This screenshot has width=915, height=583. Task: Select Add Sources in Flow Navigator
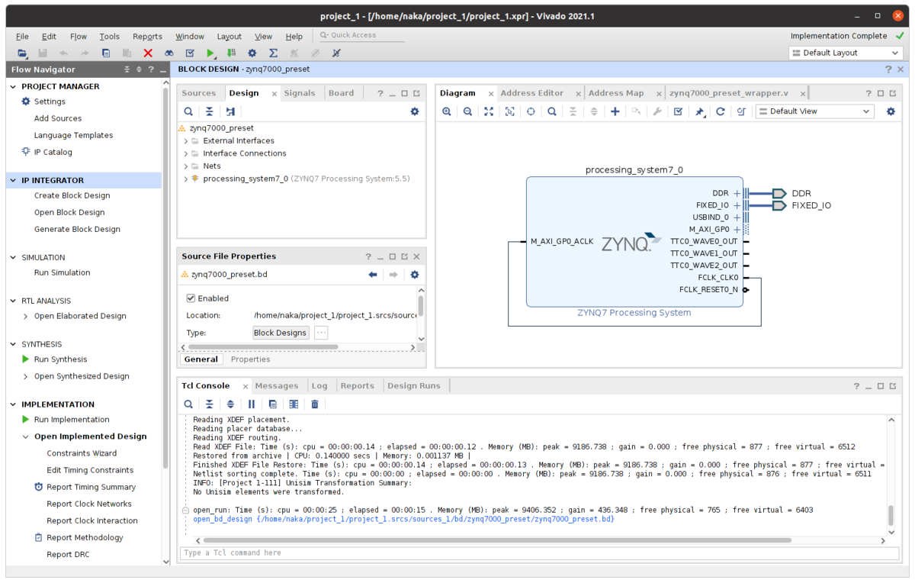pyautogui.click(x=58, y=118)
